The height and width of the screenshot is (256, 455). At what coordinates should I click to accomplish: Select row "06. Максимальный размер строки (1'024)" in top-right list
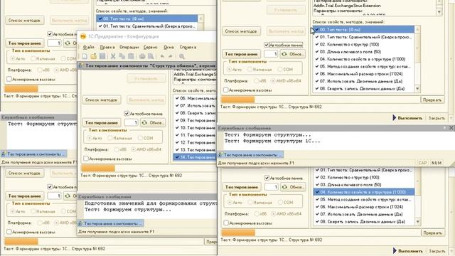coord(364,74)
